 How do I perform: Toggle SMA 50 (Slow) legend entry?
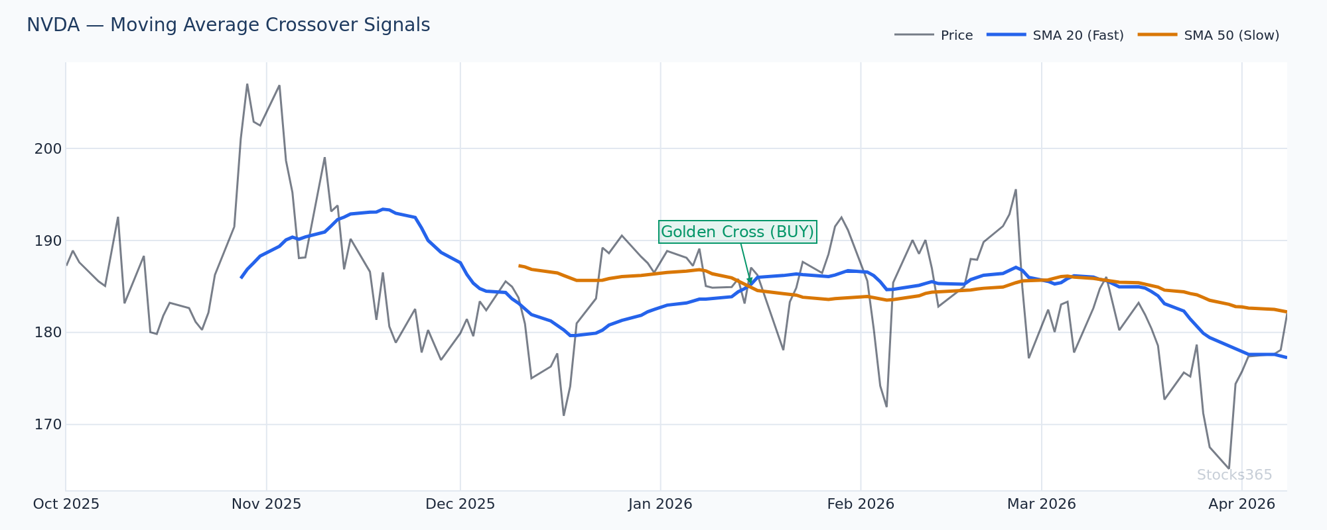(1231, 36)
